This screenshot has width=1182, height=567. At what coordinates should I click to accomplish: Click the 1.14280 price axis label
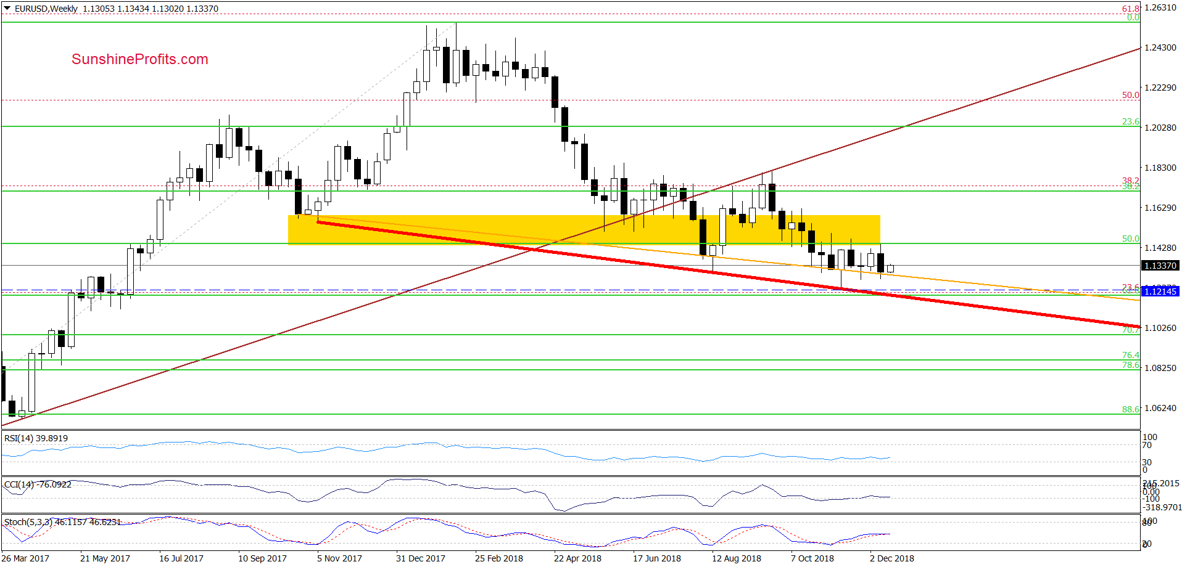[x=1160, y=248]
